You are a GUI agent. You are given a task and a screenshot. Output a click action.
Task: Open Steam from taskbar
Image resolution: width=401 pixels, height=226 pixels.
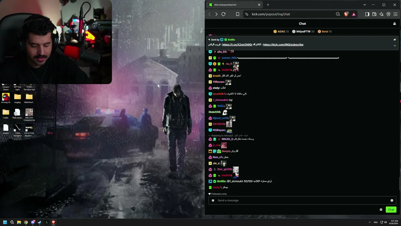(x=39, y=222)
